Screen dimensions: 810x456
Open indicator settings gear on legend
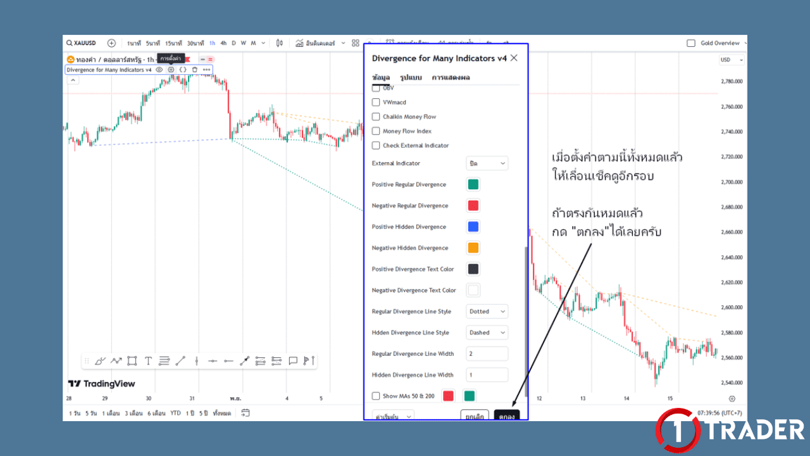[171, 70]
